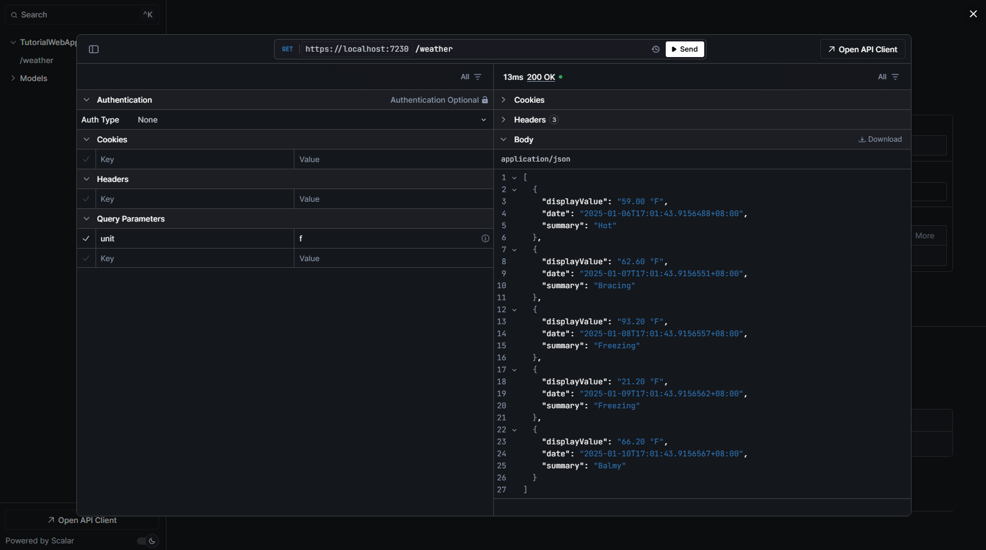The width and height of the screenshot is (986, 550).
Task: Click the Send button
Action: [x=684, y=49]
